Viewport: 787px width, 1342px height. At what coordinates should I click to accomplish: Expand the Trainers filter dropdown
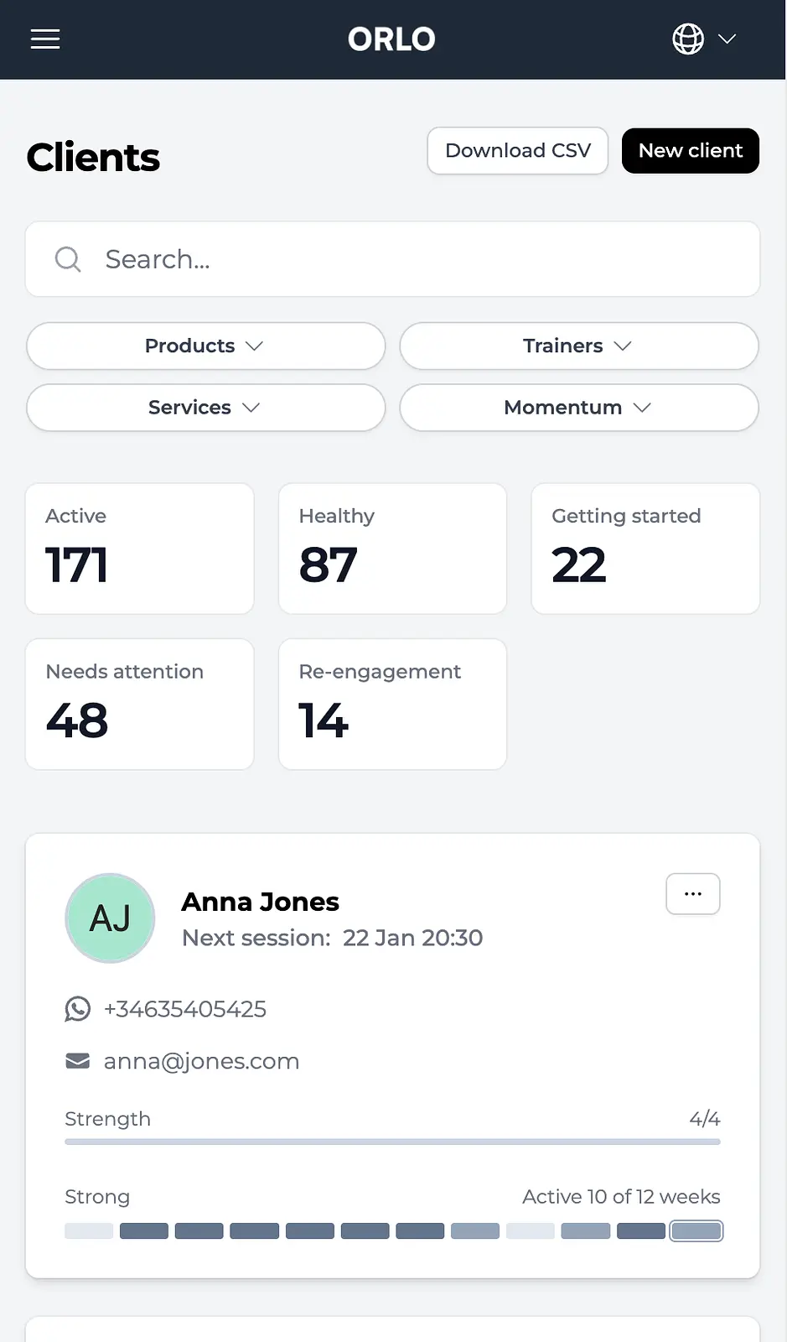pyautogui.click(x=578, y=346)
